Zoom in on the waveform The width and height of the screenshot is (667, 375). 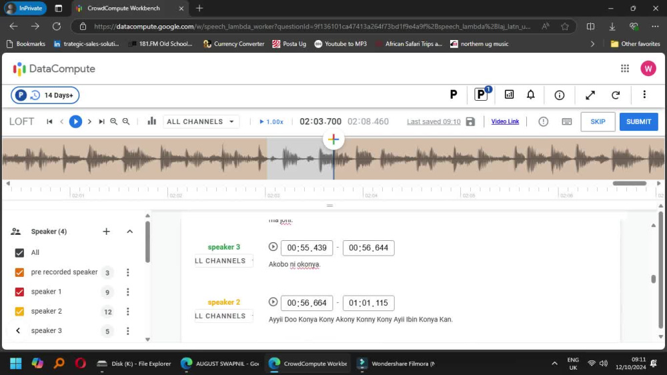click(x=113, y=121)
